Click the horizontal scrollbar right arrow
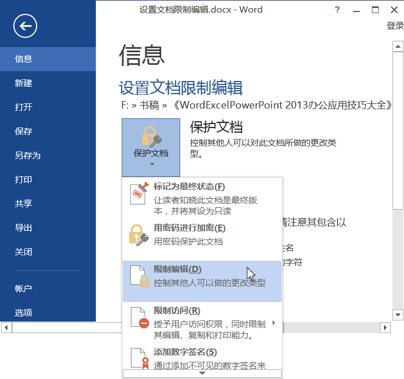This screenshot has width=404, height=379. [385, 328]
